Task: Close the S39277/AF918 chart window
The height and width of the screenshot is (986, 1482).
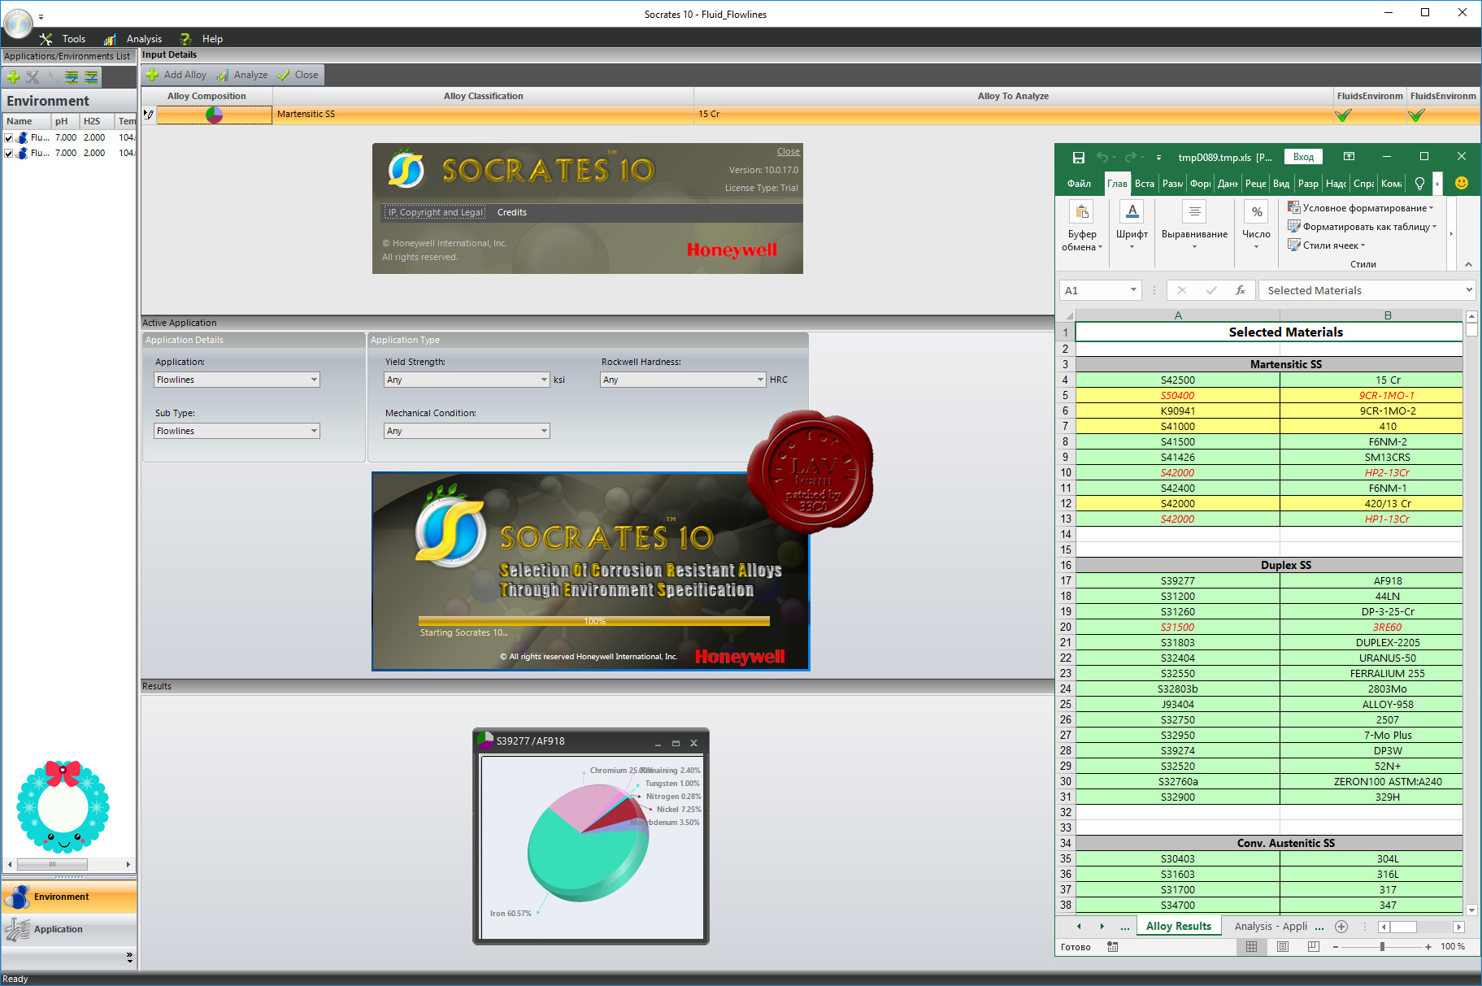Action: click(x=693, y=743)
